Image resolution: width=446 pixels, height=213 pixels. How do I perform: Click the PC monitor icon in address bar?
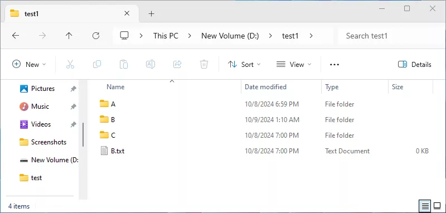124,36
